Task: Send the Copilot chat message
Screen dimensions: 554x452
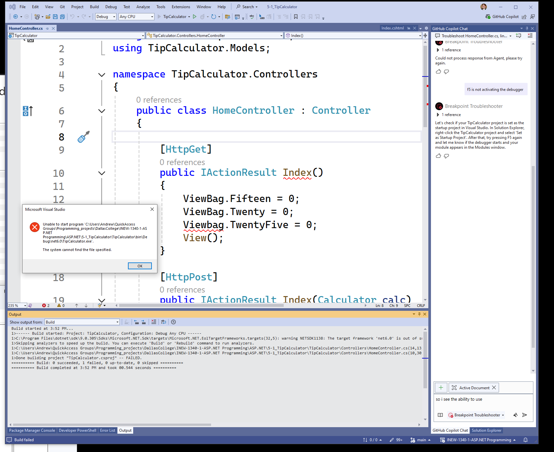Action: click(x=525, y=415)
